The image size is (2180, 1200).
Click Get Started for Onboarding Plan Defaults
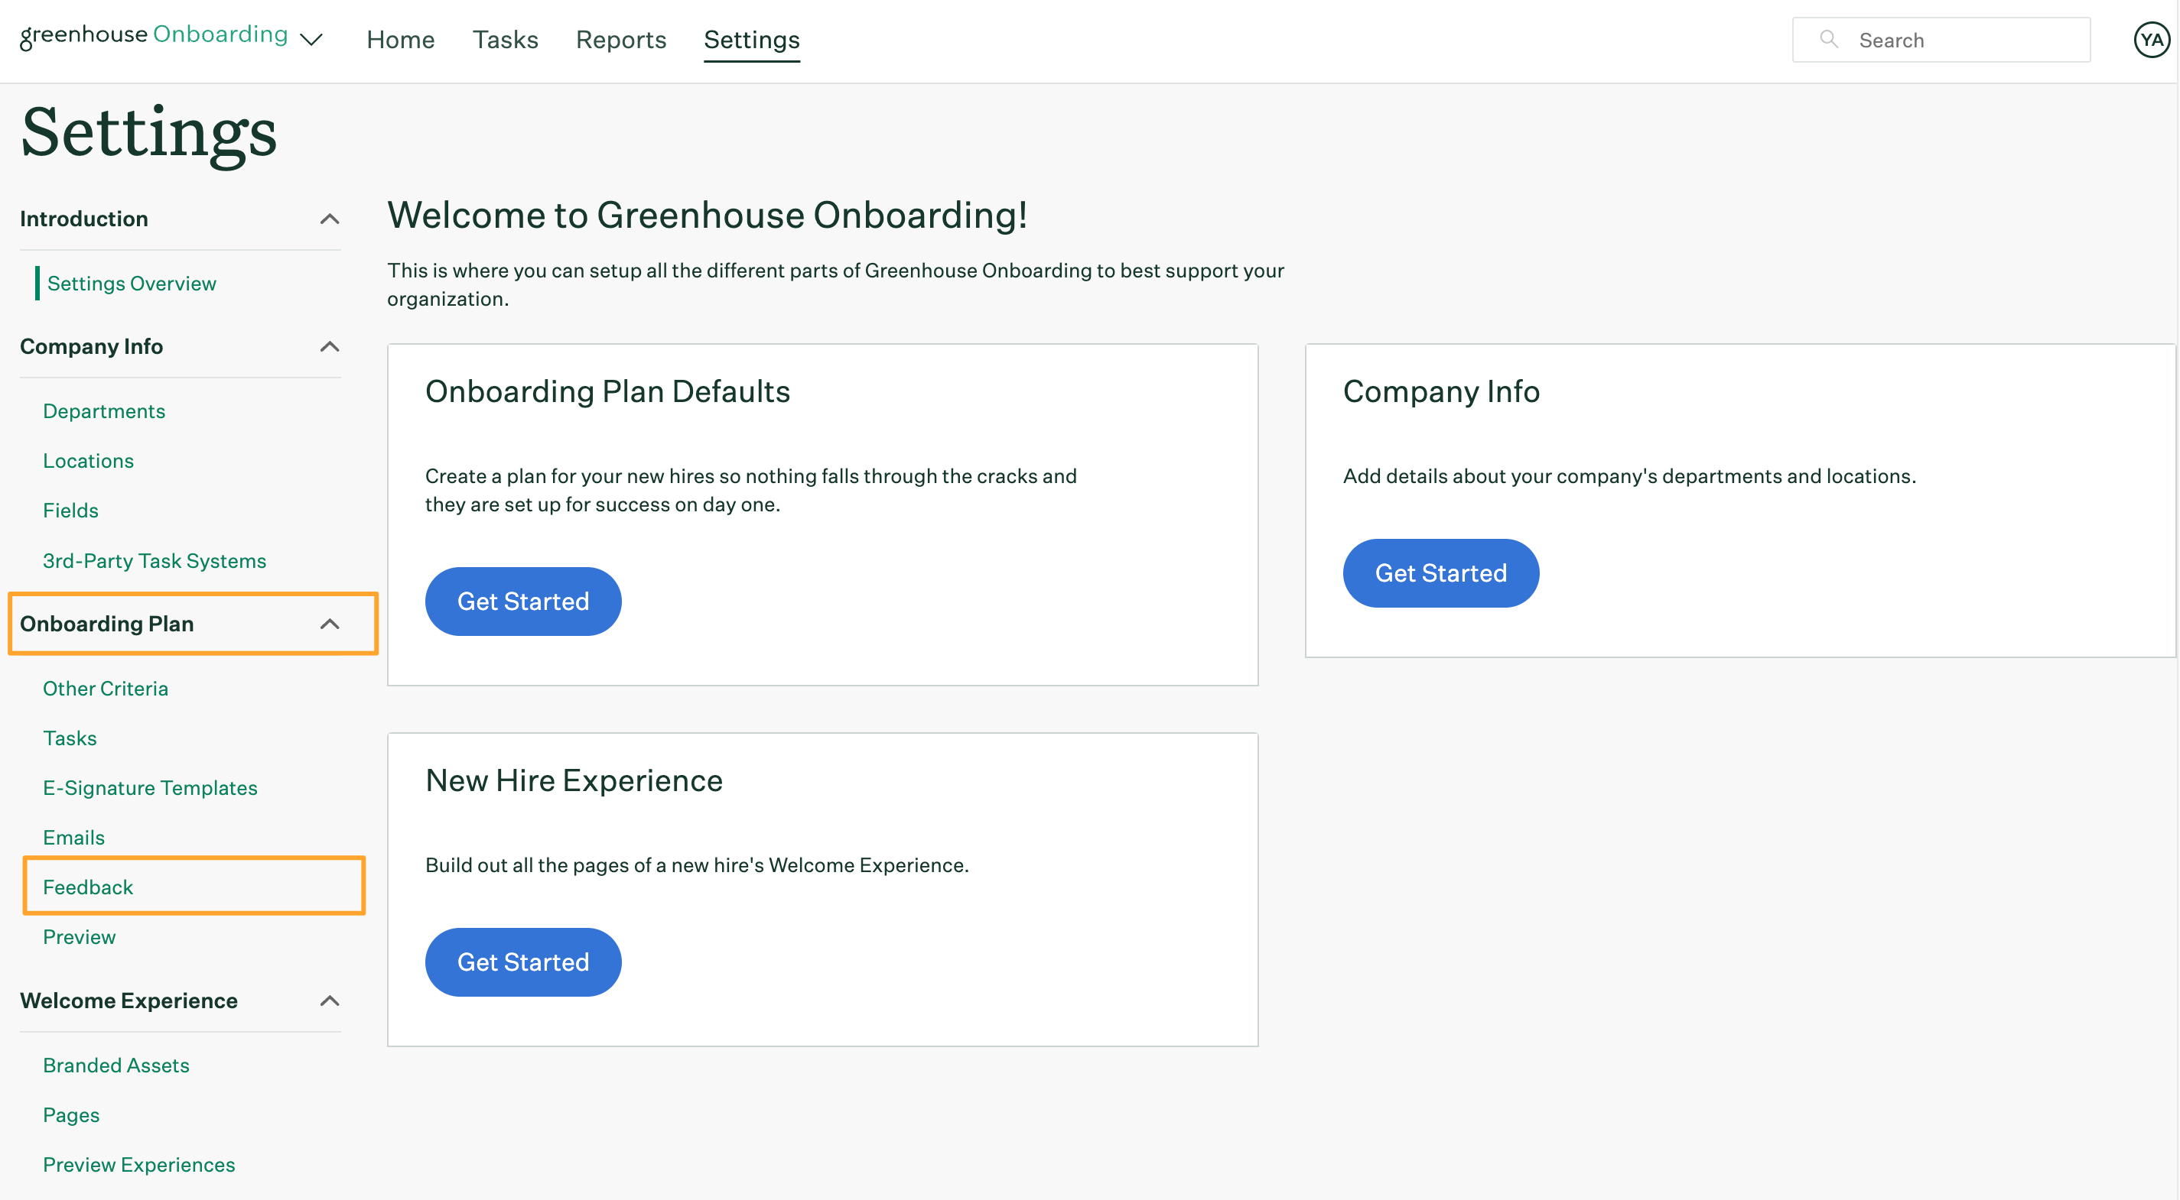[x=522, y=600]
